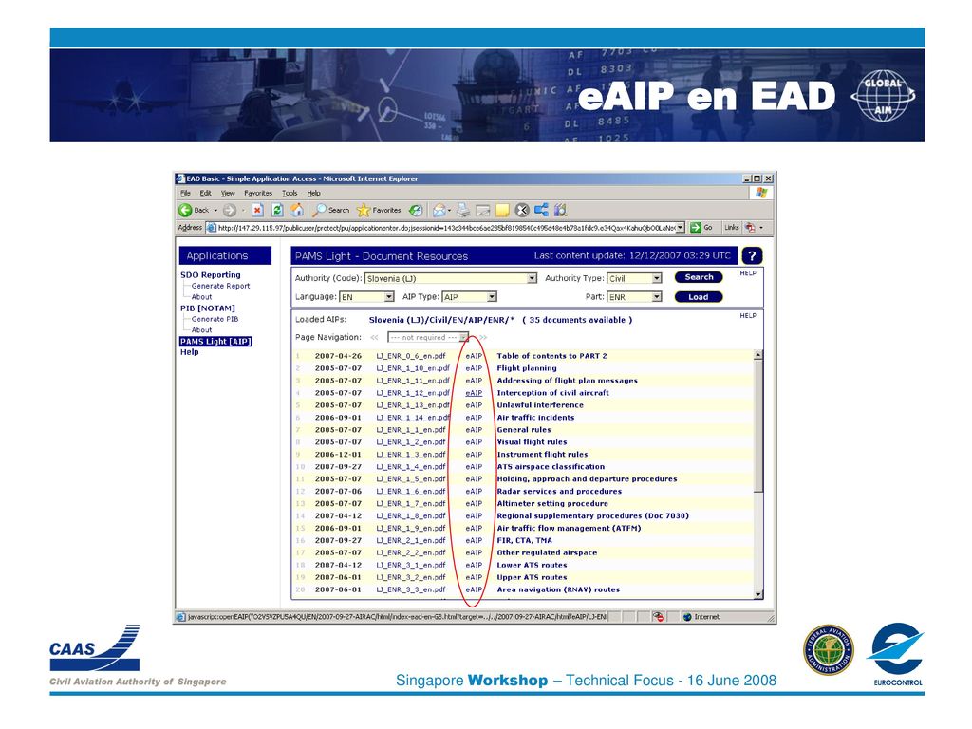This screenshot has height=729, width=972.
Task: Open the LJ_ENR_3_3_en.pdf file
Action: click(x=411, y=589)
